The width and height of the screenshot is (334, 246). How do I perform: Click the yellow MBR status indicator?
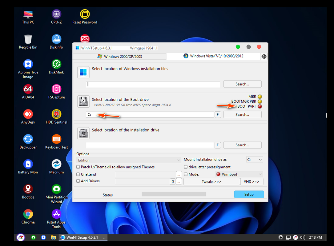[260, 97]
